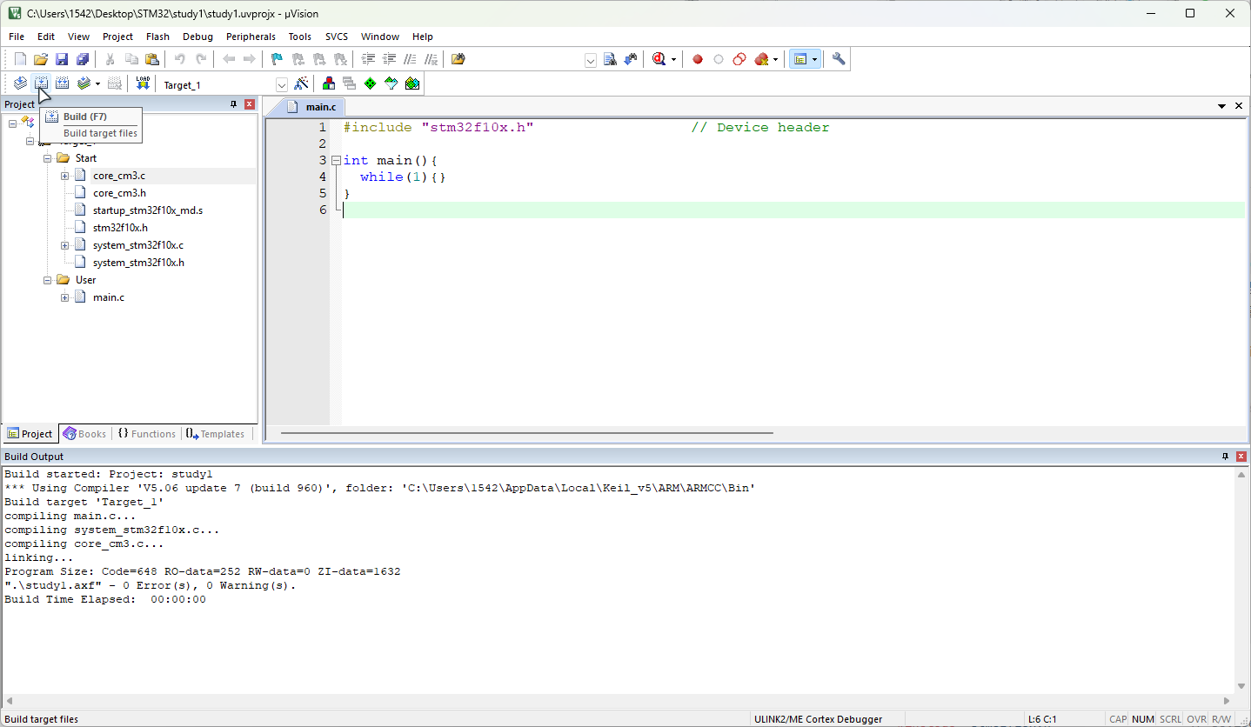The height and width of the screenshot is (727, 1251).
Task: Open Manage Project Items three-boxes icon
Action: click(329, 83)
